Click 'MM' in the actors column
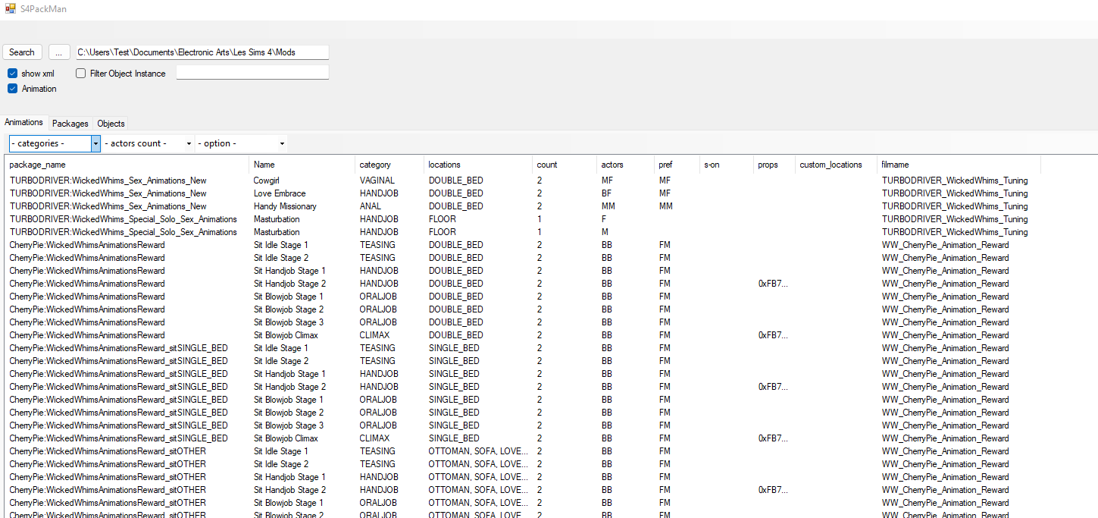This screenshot has width=1098, height=518. pos(608,206)
